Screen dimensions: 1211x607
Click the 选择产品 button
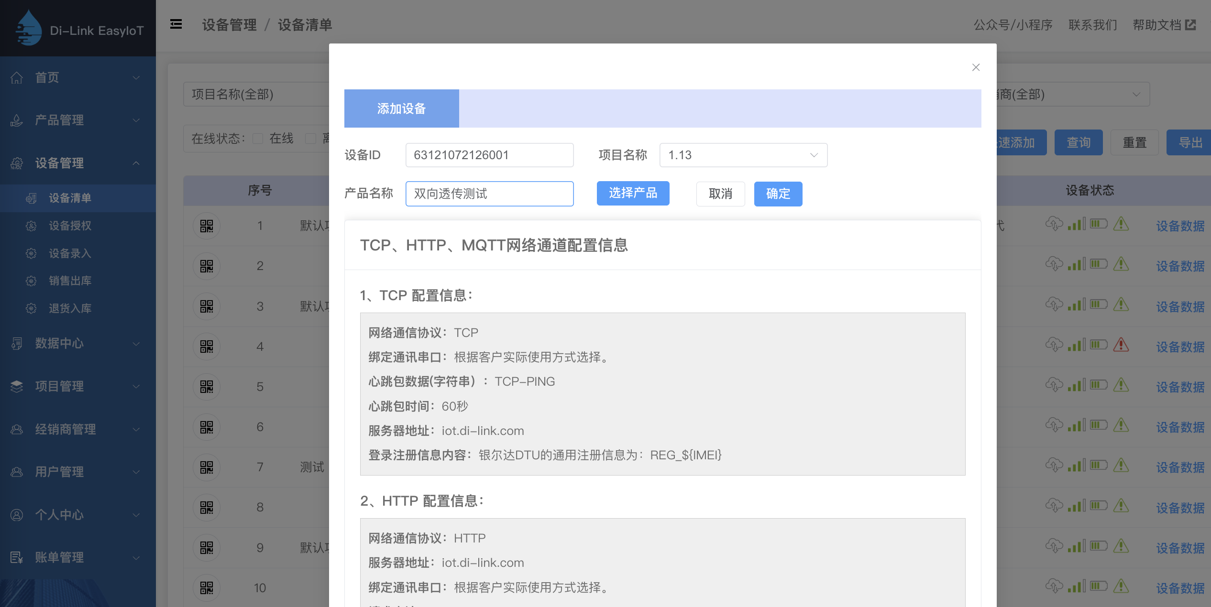(x=633, y=193)
